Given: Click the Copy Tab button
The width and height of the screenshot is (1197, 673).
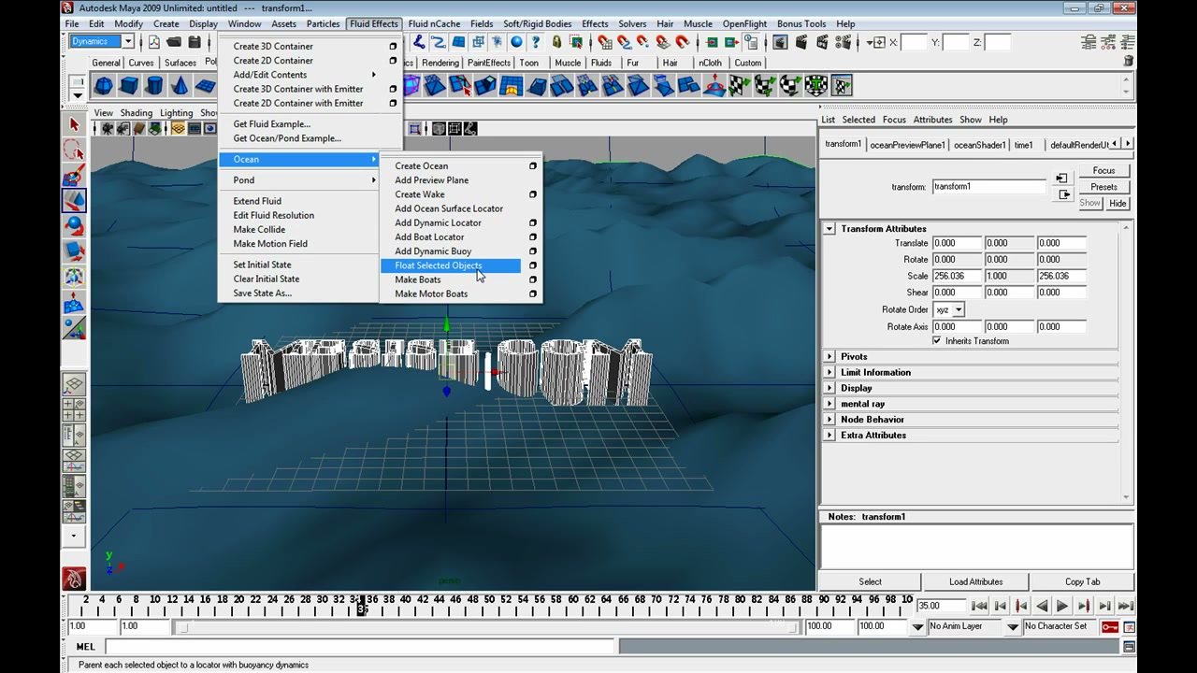Looking at the screenshot, I should pyautogui.click(x=1082, y=581).
